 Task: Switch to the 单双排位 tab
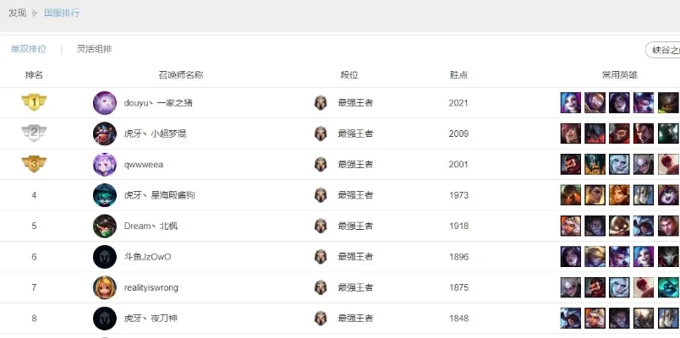pos(29,49)
